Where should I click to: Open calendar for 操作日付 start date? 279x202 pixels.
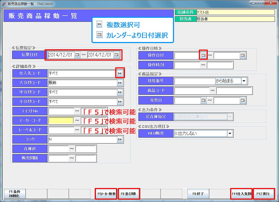point(204,55)
